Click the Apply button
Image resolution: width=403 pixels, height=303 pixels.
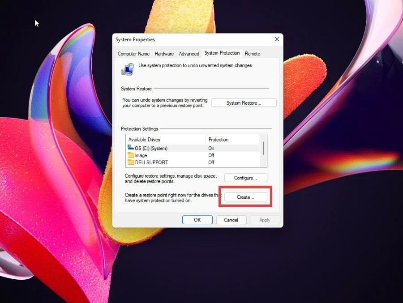pos(265,220)
